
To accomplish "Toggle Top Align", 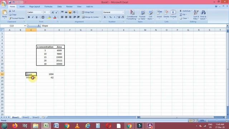I will [x=62, y=12].
